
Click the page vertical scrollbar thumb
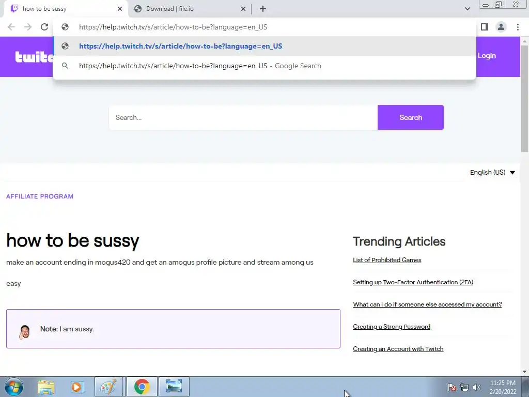point(524,98)
